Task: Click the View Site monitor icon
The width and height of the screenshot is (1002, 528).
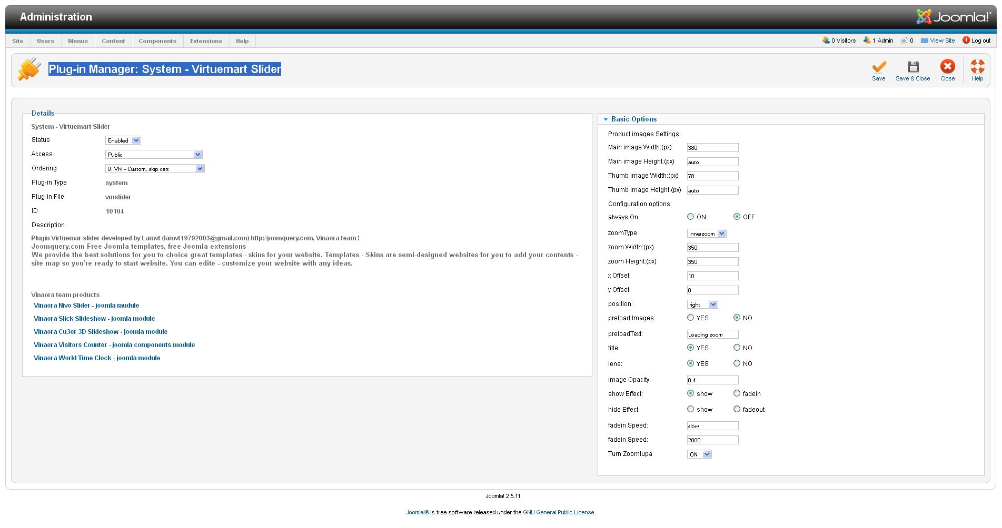Action: click(x=925, y=40)
